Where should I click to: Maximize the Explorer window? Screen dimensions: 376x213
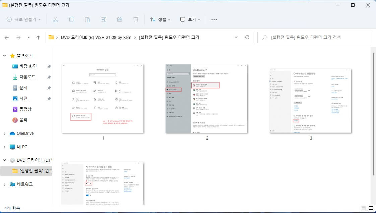click(x=353, y=5)
